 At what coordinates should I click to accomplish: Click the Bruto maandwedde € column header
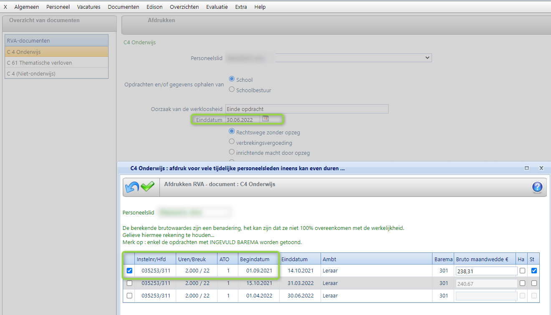point(485,259)
